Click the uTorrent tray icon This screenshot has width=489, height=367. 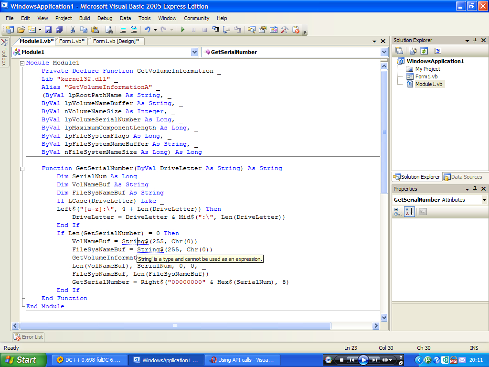point(427,360)
